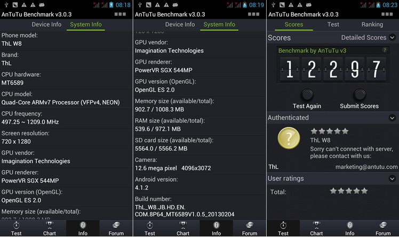The height and width of the screenshot is (237, 399).
Task: Collapse the User ratings section
Action: tap(392, 178)
